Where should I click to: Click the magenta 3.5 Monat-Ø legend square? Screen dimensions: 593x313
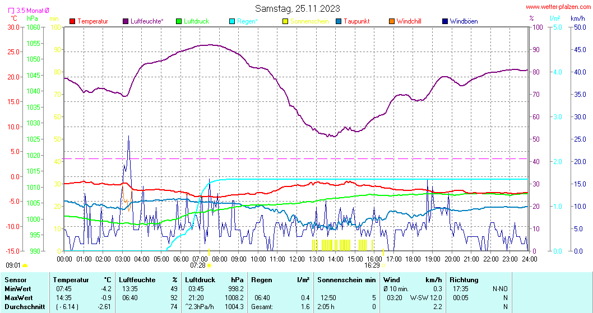pyautogui.click(x=11, y=11)
